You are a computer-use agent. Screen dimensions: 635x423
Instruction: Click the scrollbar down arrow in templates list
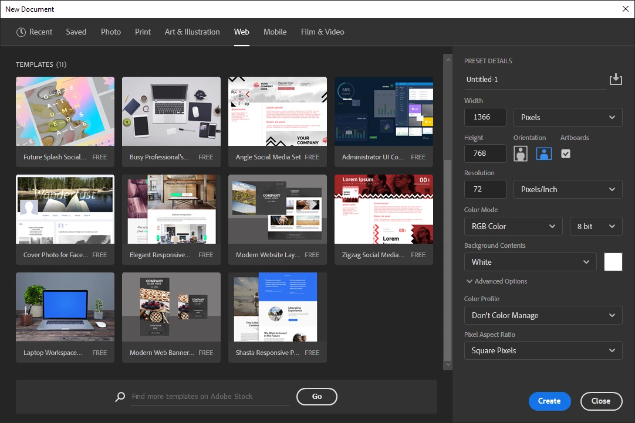[x=448, y=364]
